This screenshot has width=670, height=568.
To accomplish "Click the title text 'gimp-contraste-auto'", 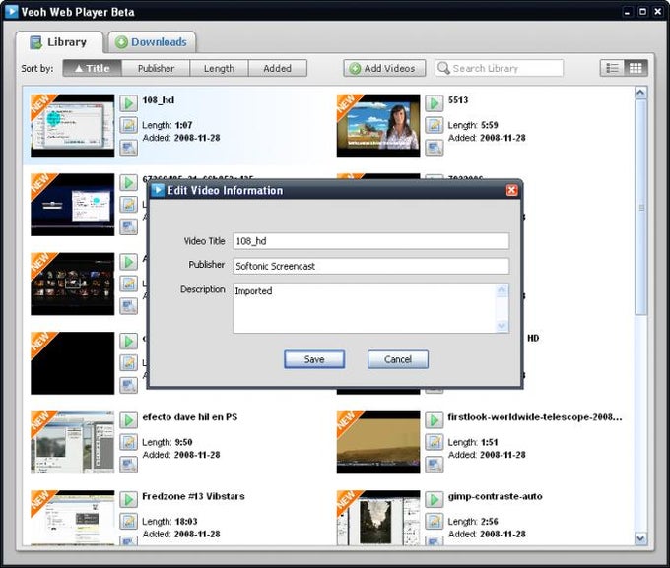I will (x=496, y=497).
